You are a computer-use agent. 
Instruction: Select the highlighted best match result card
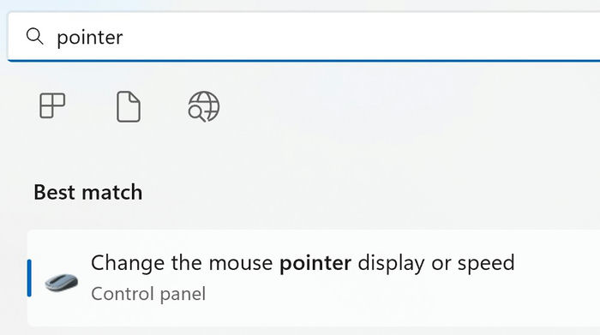(x=314, y=278)
